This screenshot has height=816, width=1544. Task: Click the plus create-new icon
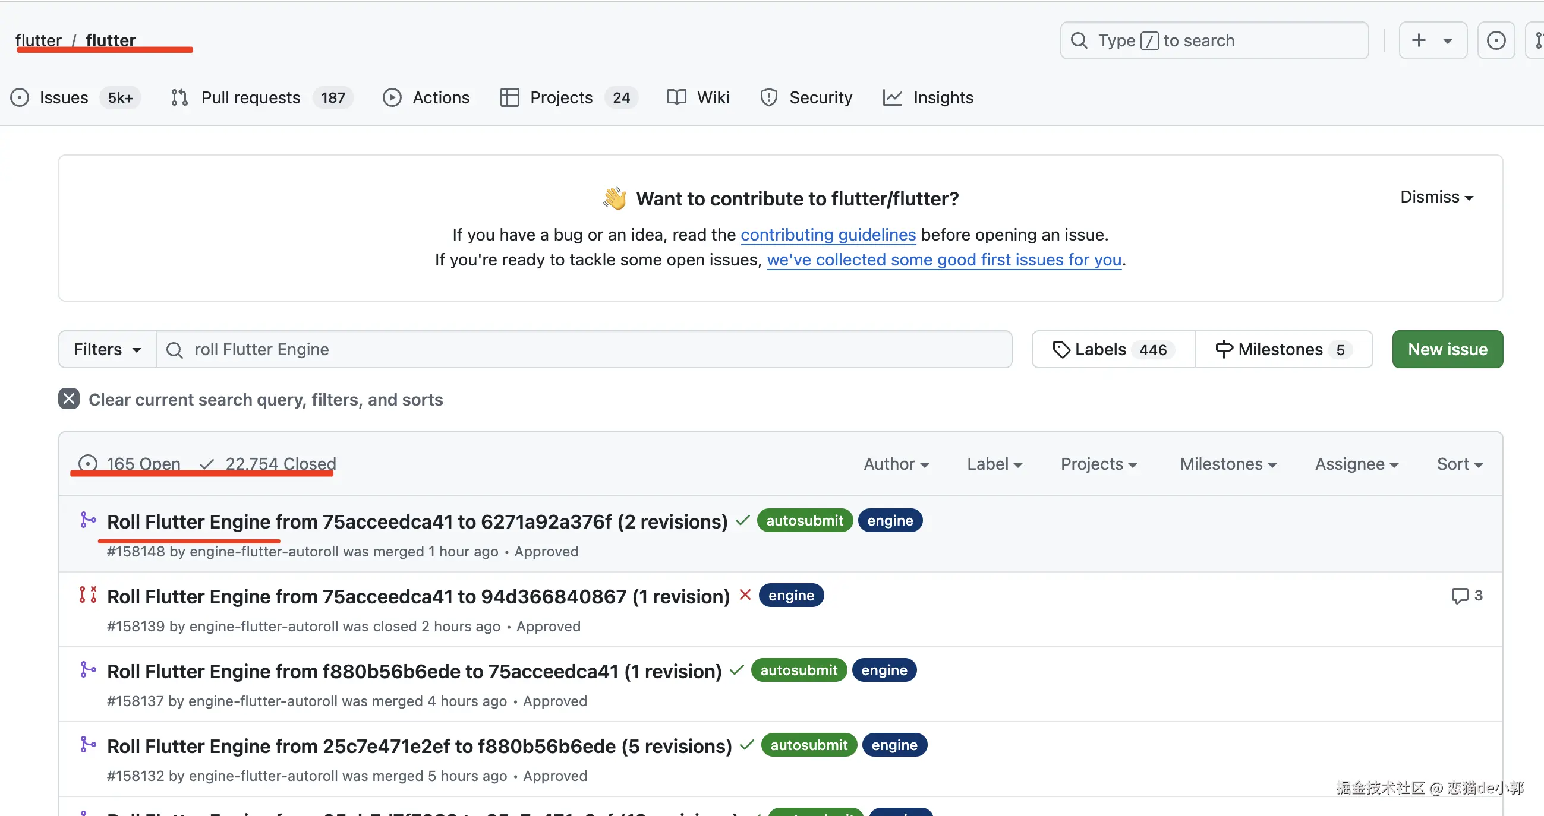(1419, 41)
